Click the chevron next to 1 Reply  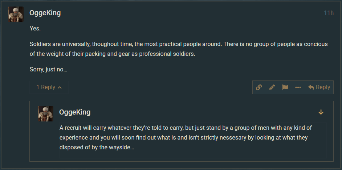(x=60, y=88)
